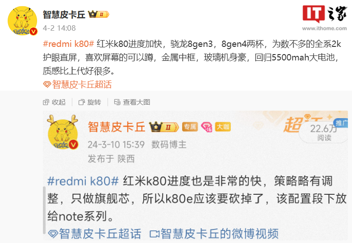Click the pink diamond 16 badge

pos(207,127)
